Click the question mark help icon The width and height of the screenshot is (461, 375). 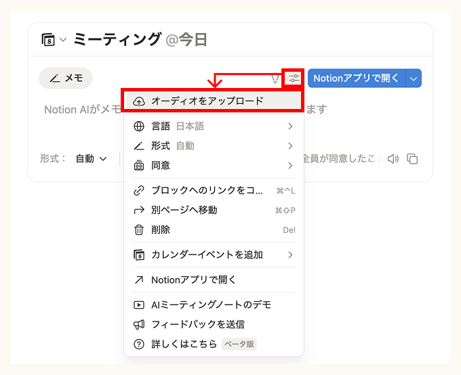(x=139, y=344)
